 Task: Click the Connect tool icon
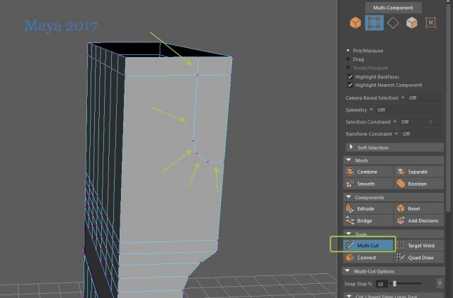coord(350,257)
